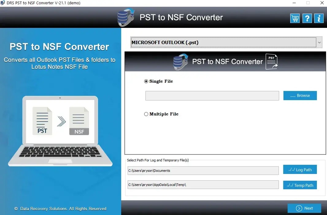The width and height of the screenshot is (327, 215).
Task: Select the Single File radio option
Action: [x=159, y=81]
